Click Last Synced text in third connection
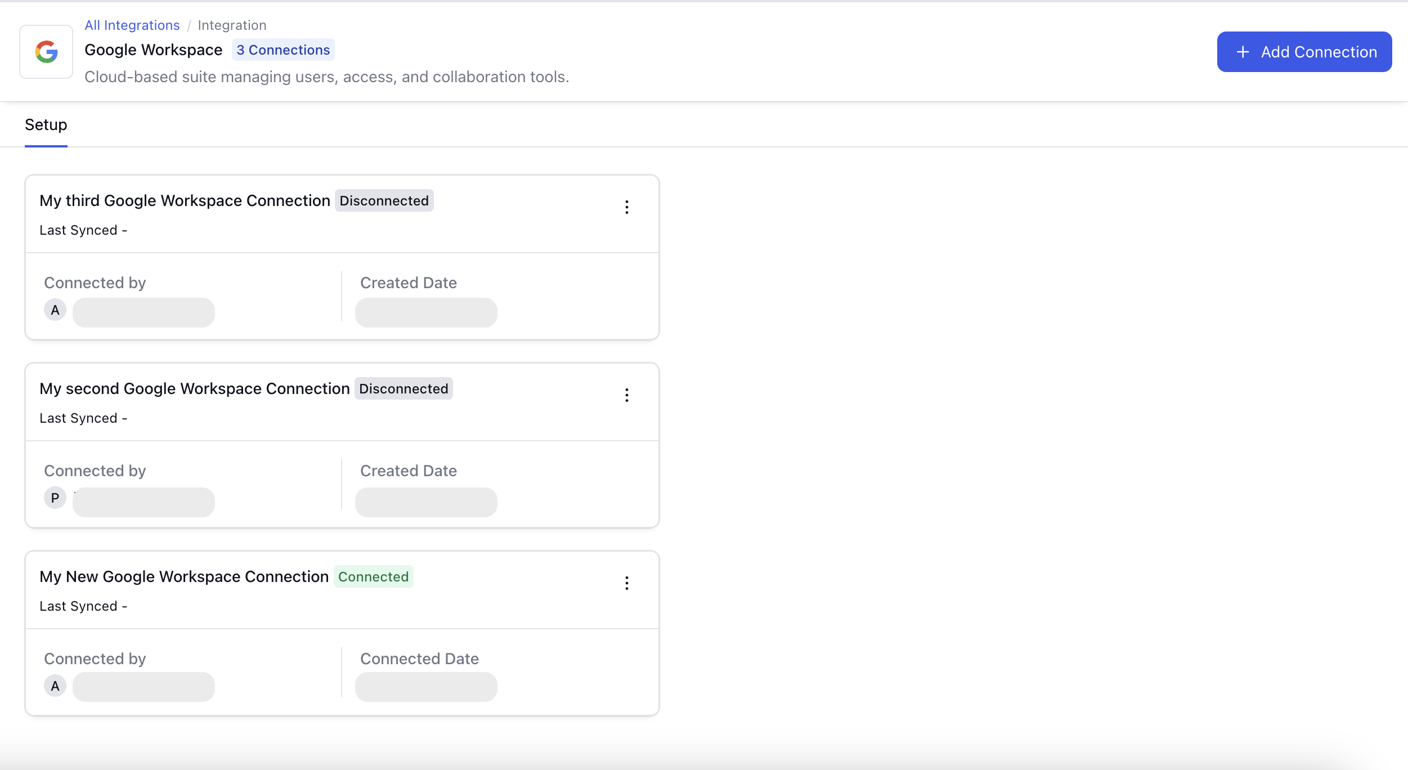This screenshot has height=770, width=1408. point(83,230)
